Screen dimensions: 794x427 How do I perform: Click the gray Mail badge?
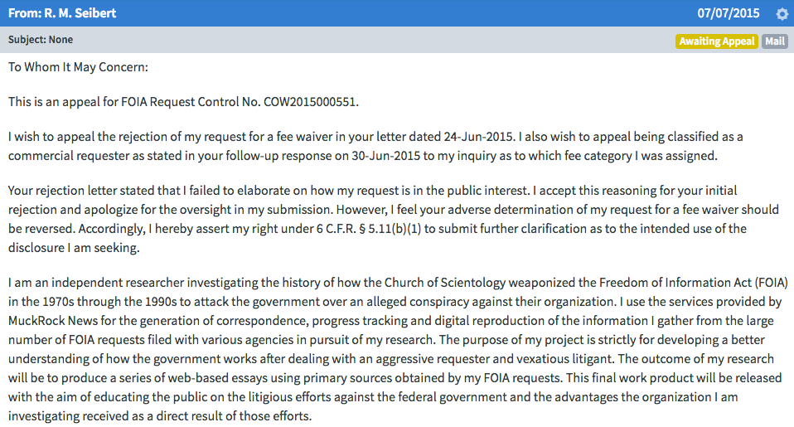[775, 41]
